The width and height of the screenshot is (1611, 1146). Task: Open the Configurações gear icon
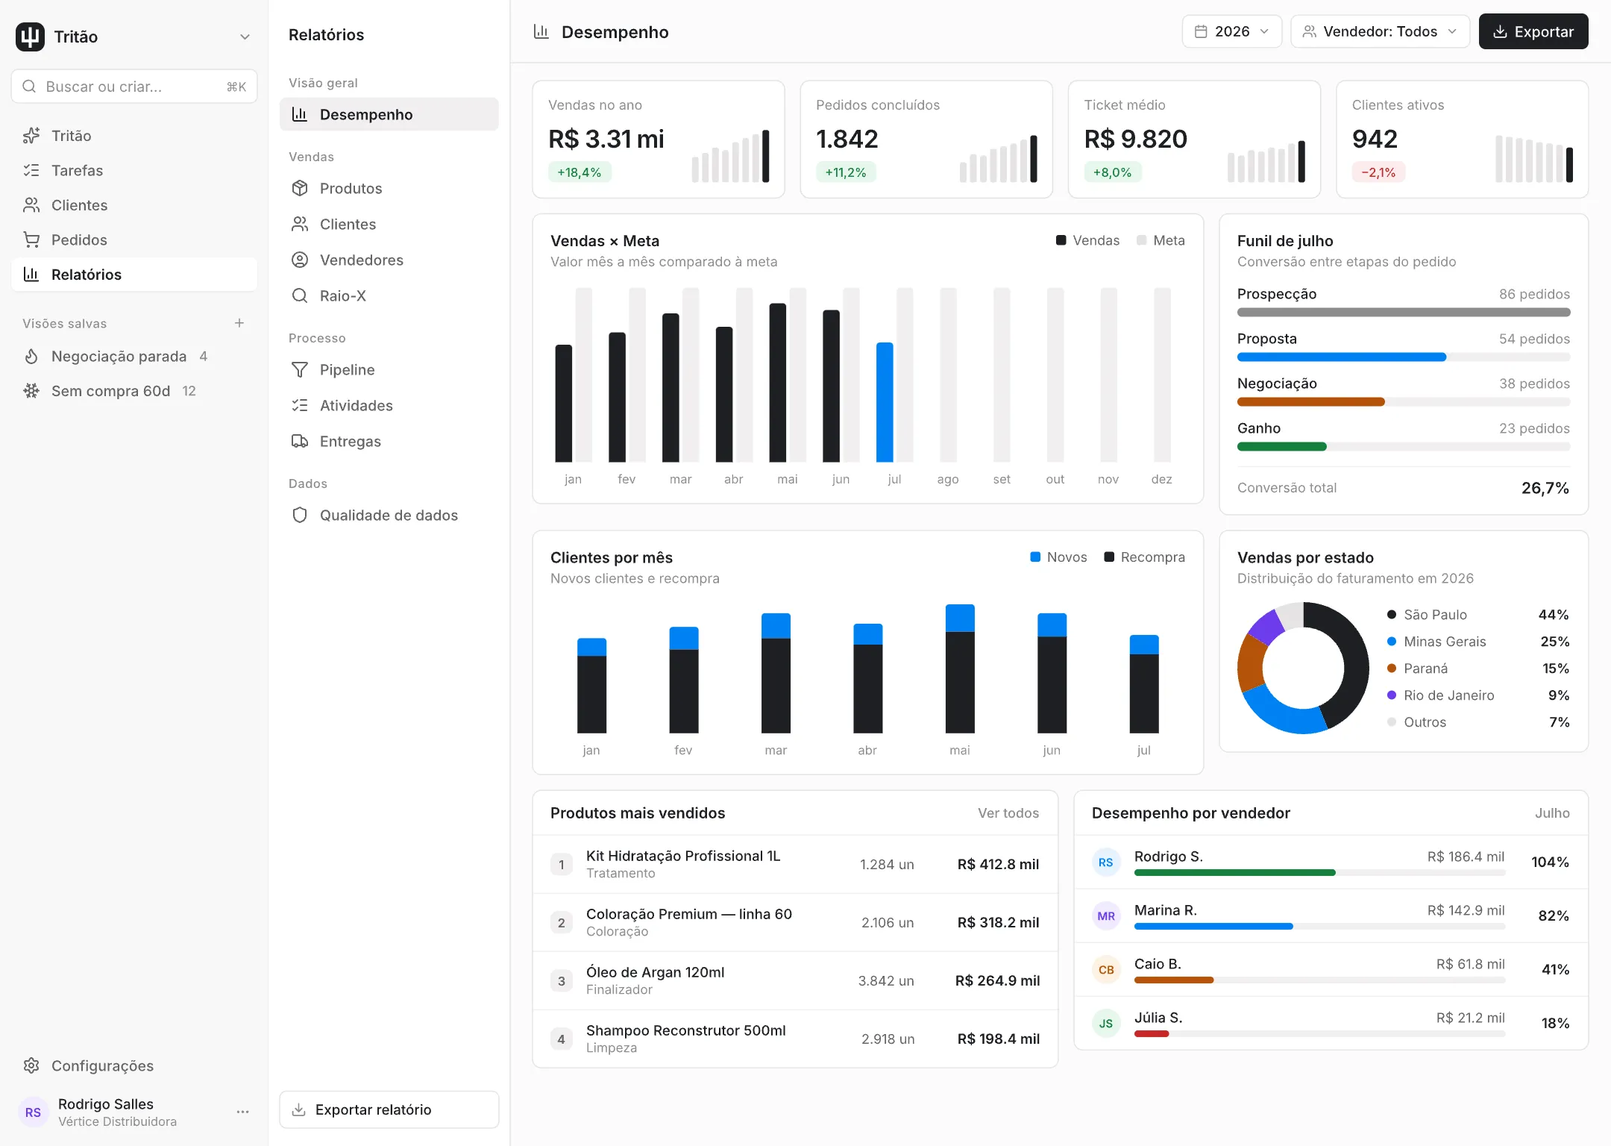(31, 1065)
